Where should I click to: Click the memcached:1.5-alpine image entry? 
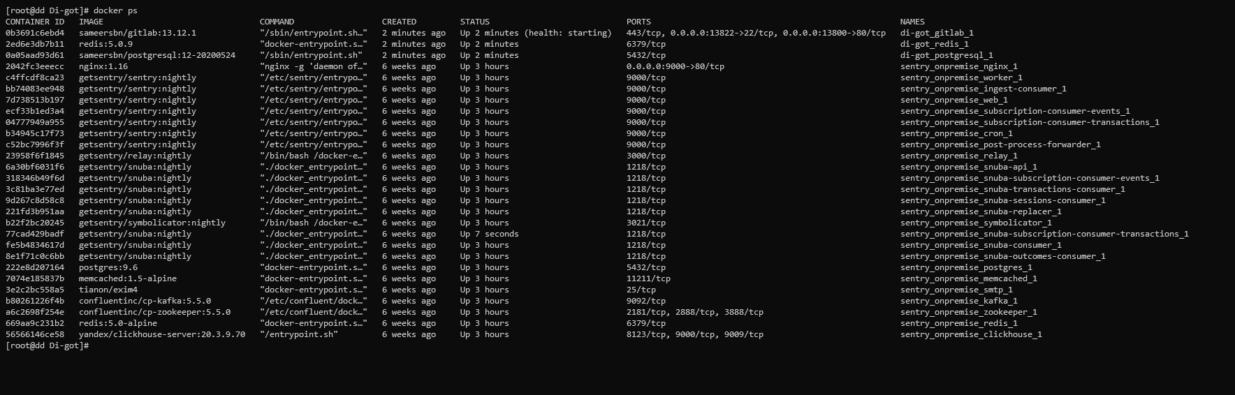pyautogui.click(x=128, y=278)
